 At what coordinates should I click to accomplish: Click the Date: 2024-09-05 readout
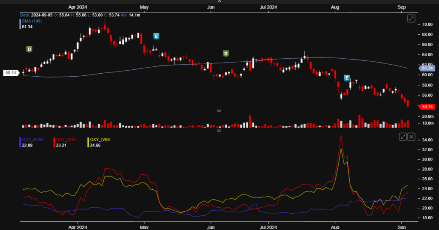[36, 15]
